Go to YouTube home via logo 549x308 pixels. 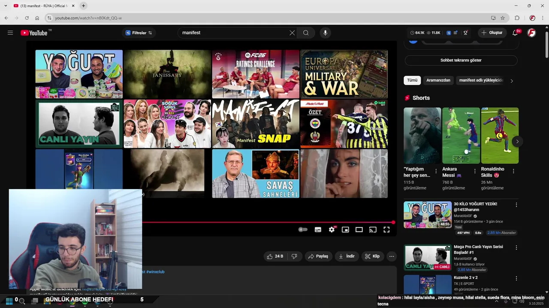[x=34, y=33]
